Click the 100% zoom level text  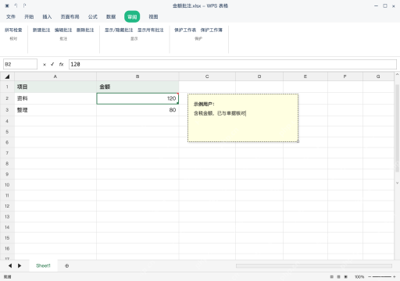click(359, 277)
